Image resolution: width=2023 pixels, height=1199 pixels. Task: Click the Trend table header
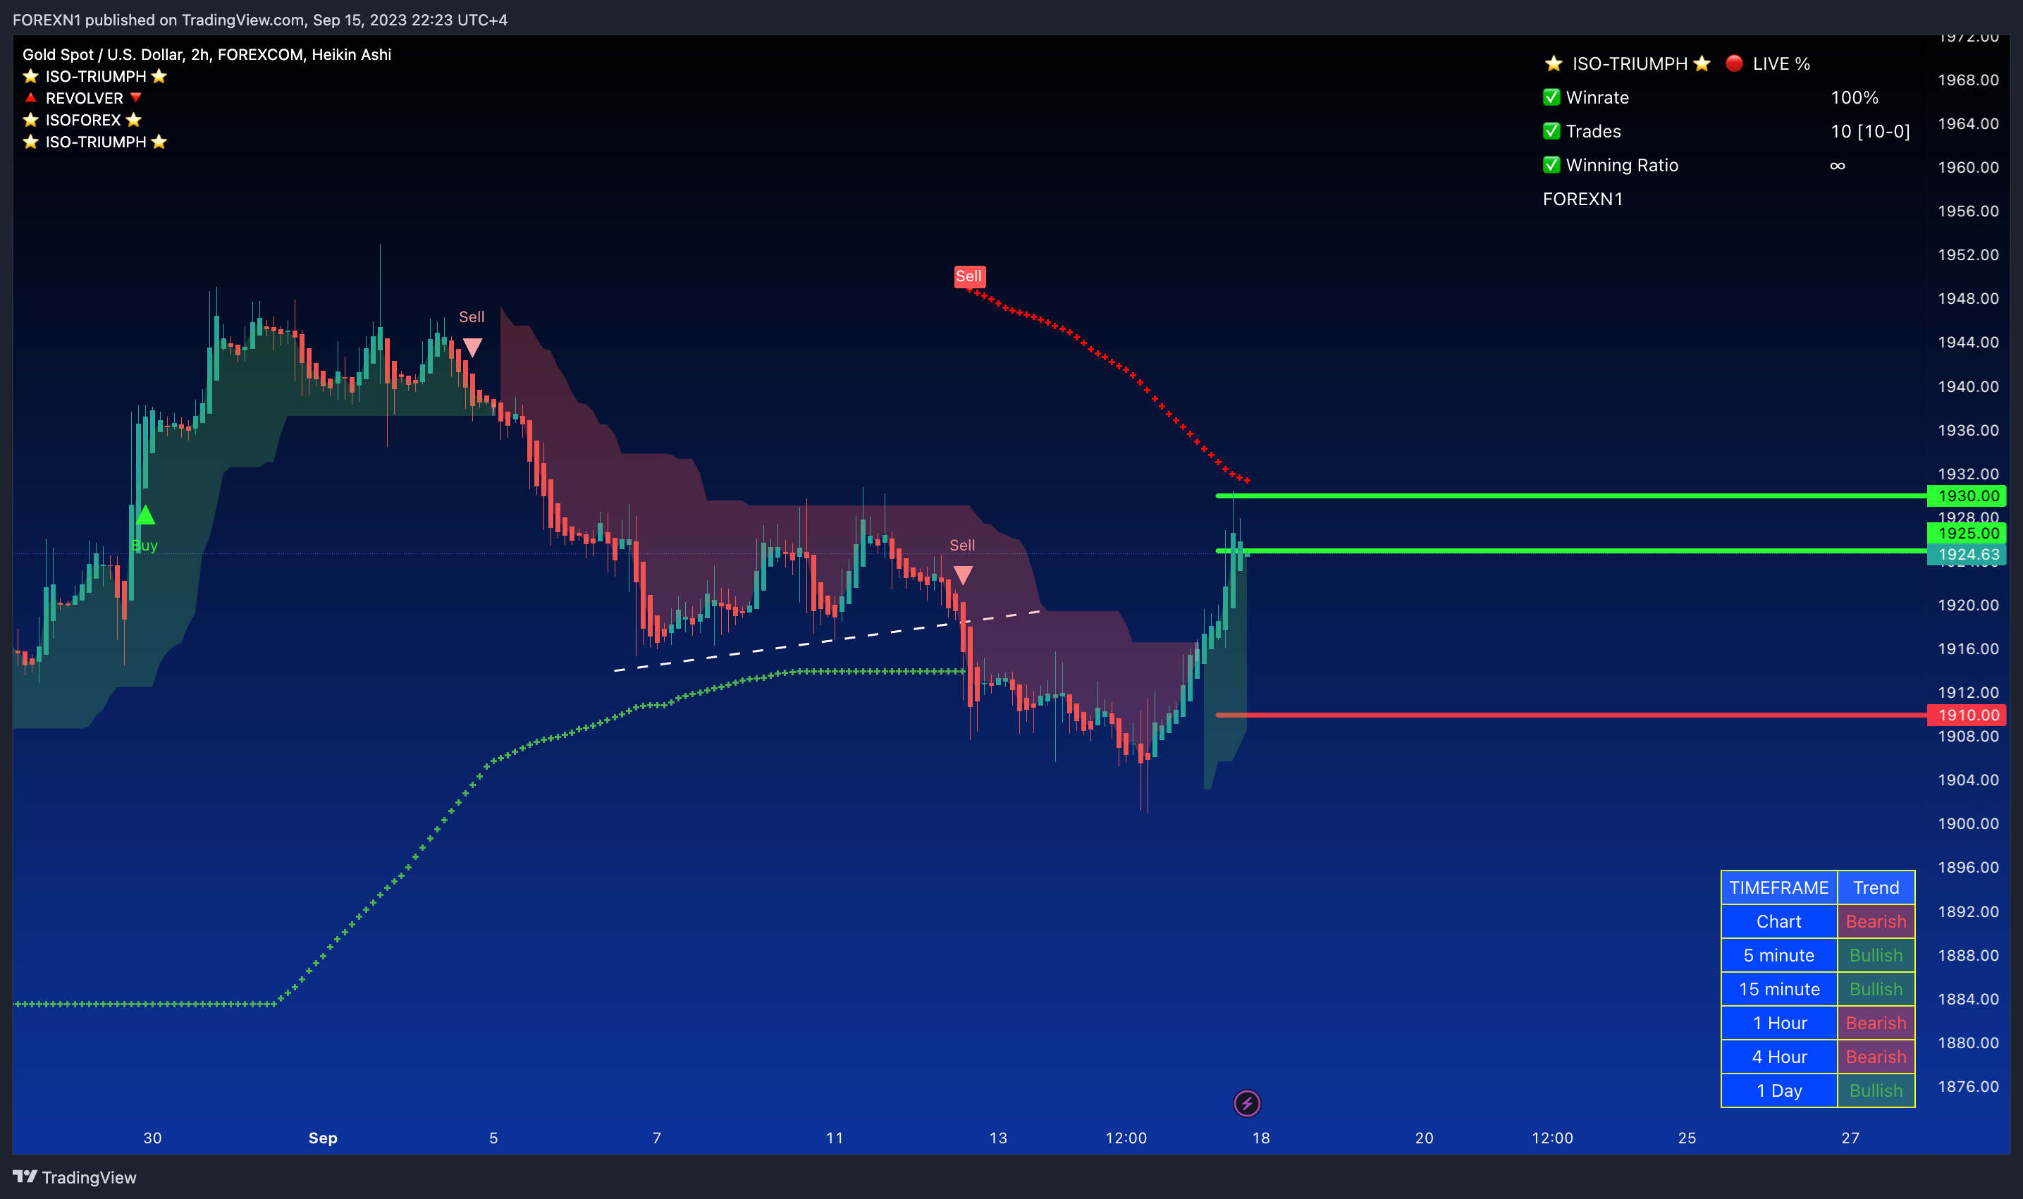(x=1876, y=887)
